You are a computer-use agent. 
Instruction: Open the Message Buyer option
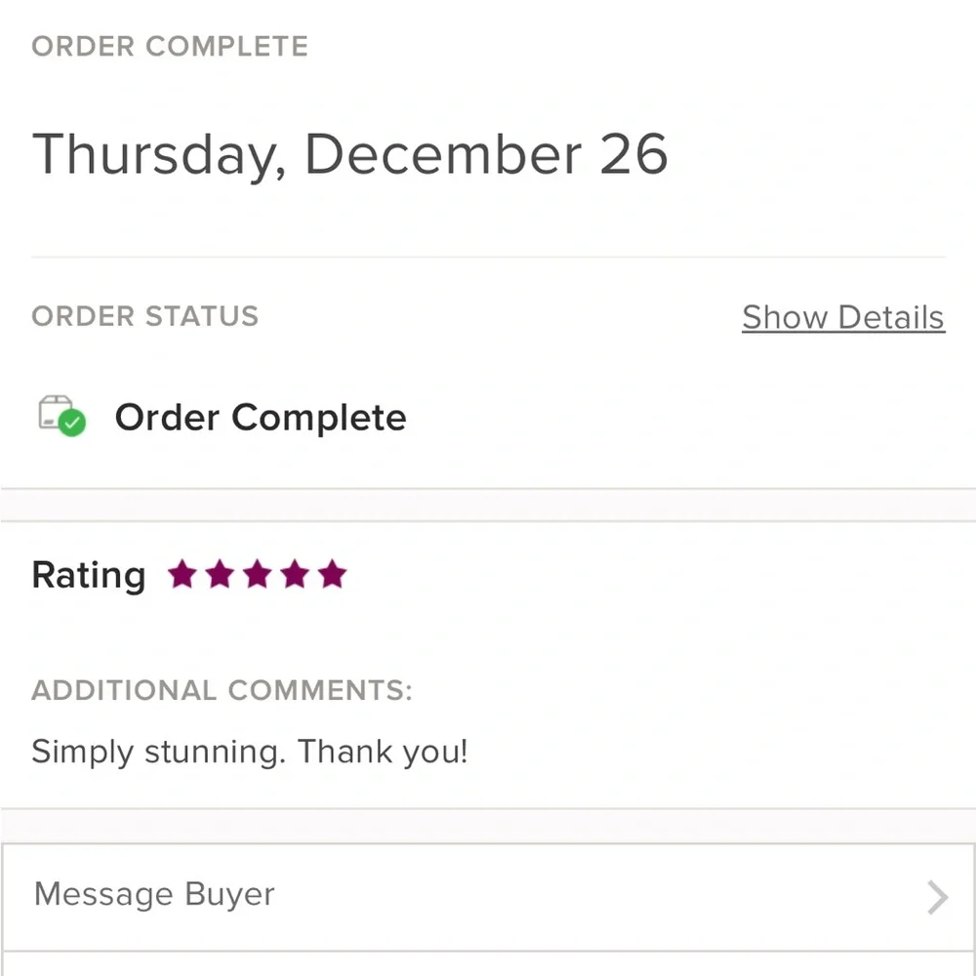[x=154, y=895]
